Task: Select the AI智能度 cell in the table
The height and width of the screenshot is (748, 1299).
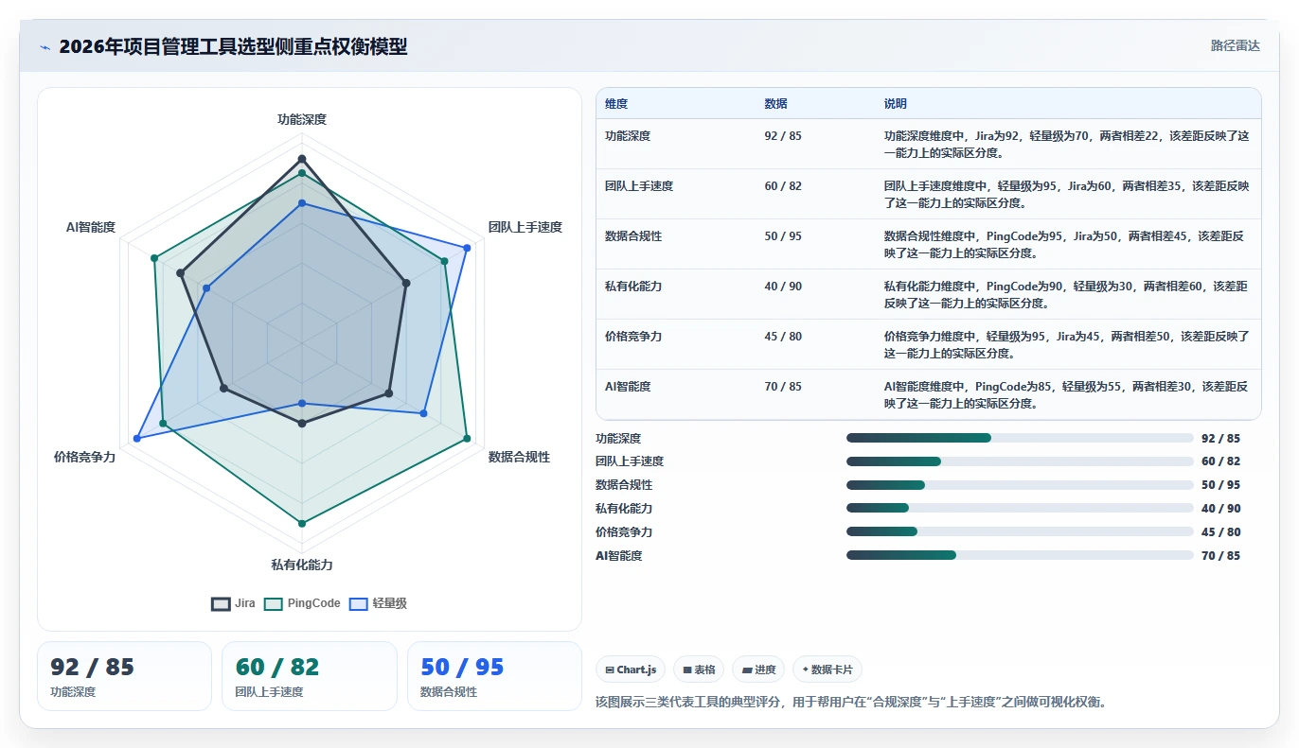Action: click(x=628, y=387)
